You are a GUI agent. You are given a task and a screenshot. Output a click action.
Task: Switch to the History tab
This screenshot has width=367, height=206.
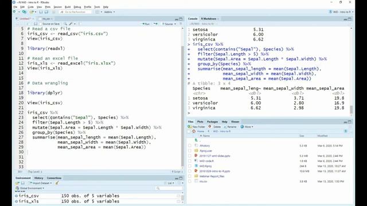click(38, 178)
